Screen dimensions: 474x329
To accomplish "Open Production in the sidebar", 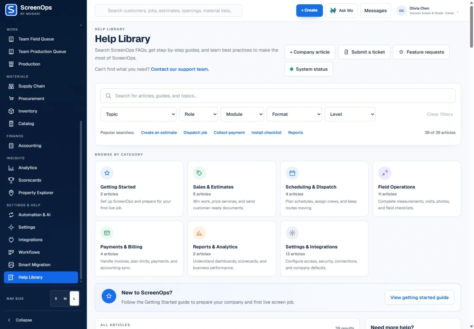I will tap(41, 64).
